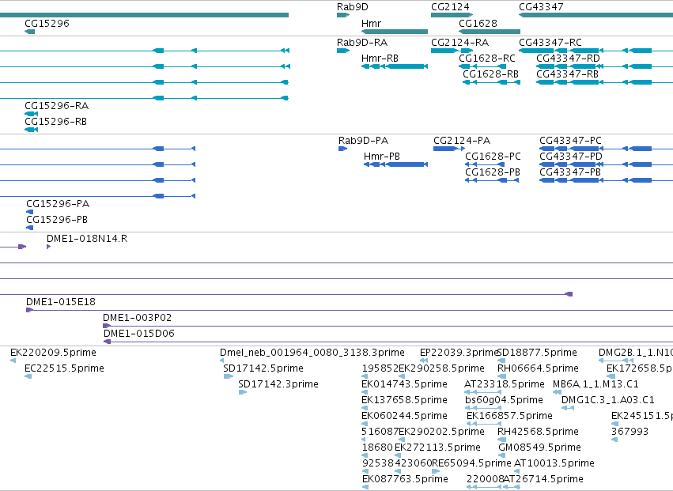Click the MB6A.1_1.M13.C1 label
Viewport: 673px width, 491px height.
pos(595,384)
